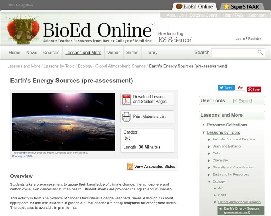Open the Slides section

[x=132, y=53]
